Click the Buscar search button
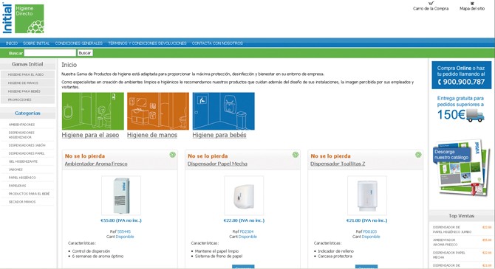Viewport: 495px width, 269px height. point(85,53)
